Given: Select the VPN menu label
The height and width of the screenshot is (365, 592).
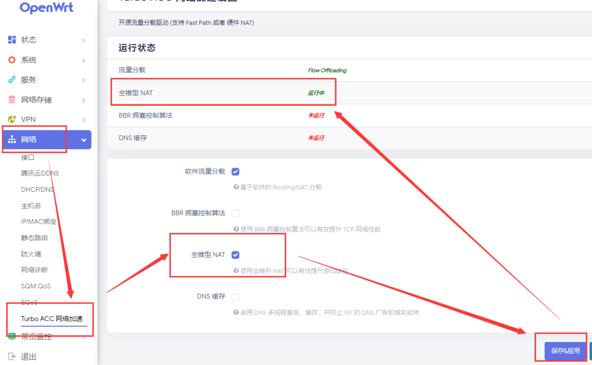Looking at the screenshot, I should [x=29, y=119].
